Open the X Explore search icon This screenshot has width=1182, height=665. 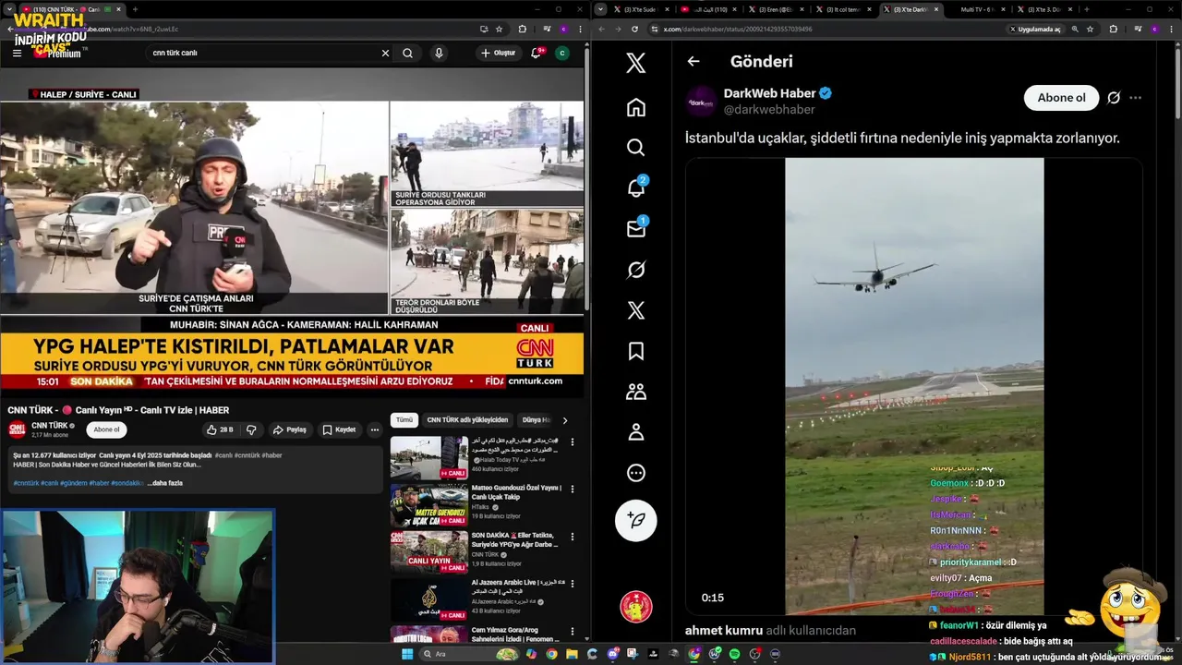(636, 148)
